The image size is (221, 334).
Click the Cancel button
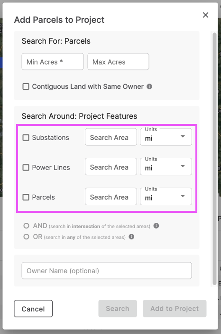click(x=33, y=309)
